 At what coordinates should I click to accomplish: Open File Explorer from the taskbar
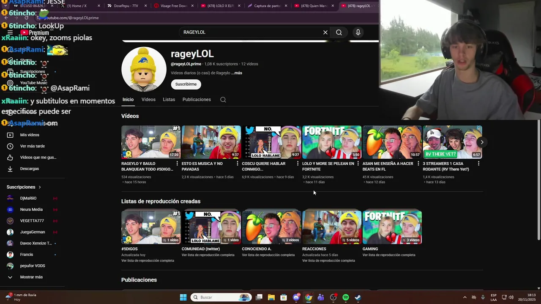pos(271,297)
